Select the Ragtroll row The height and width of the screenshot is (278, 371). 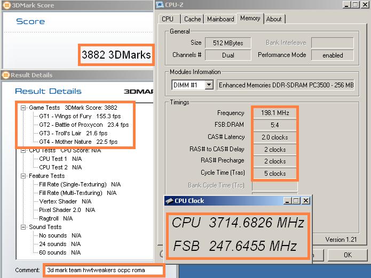[x=56, y=218]
